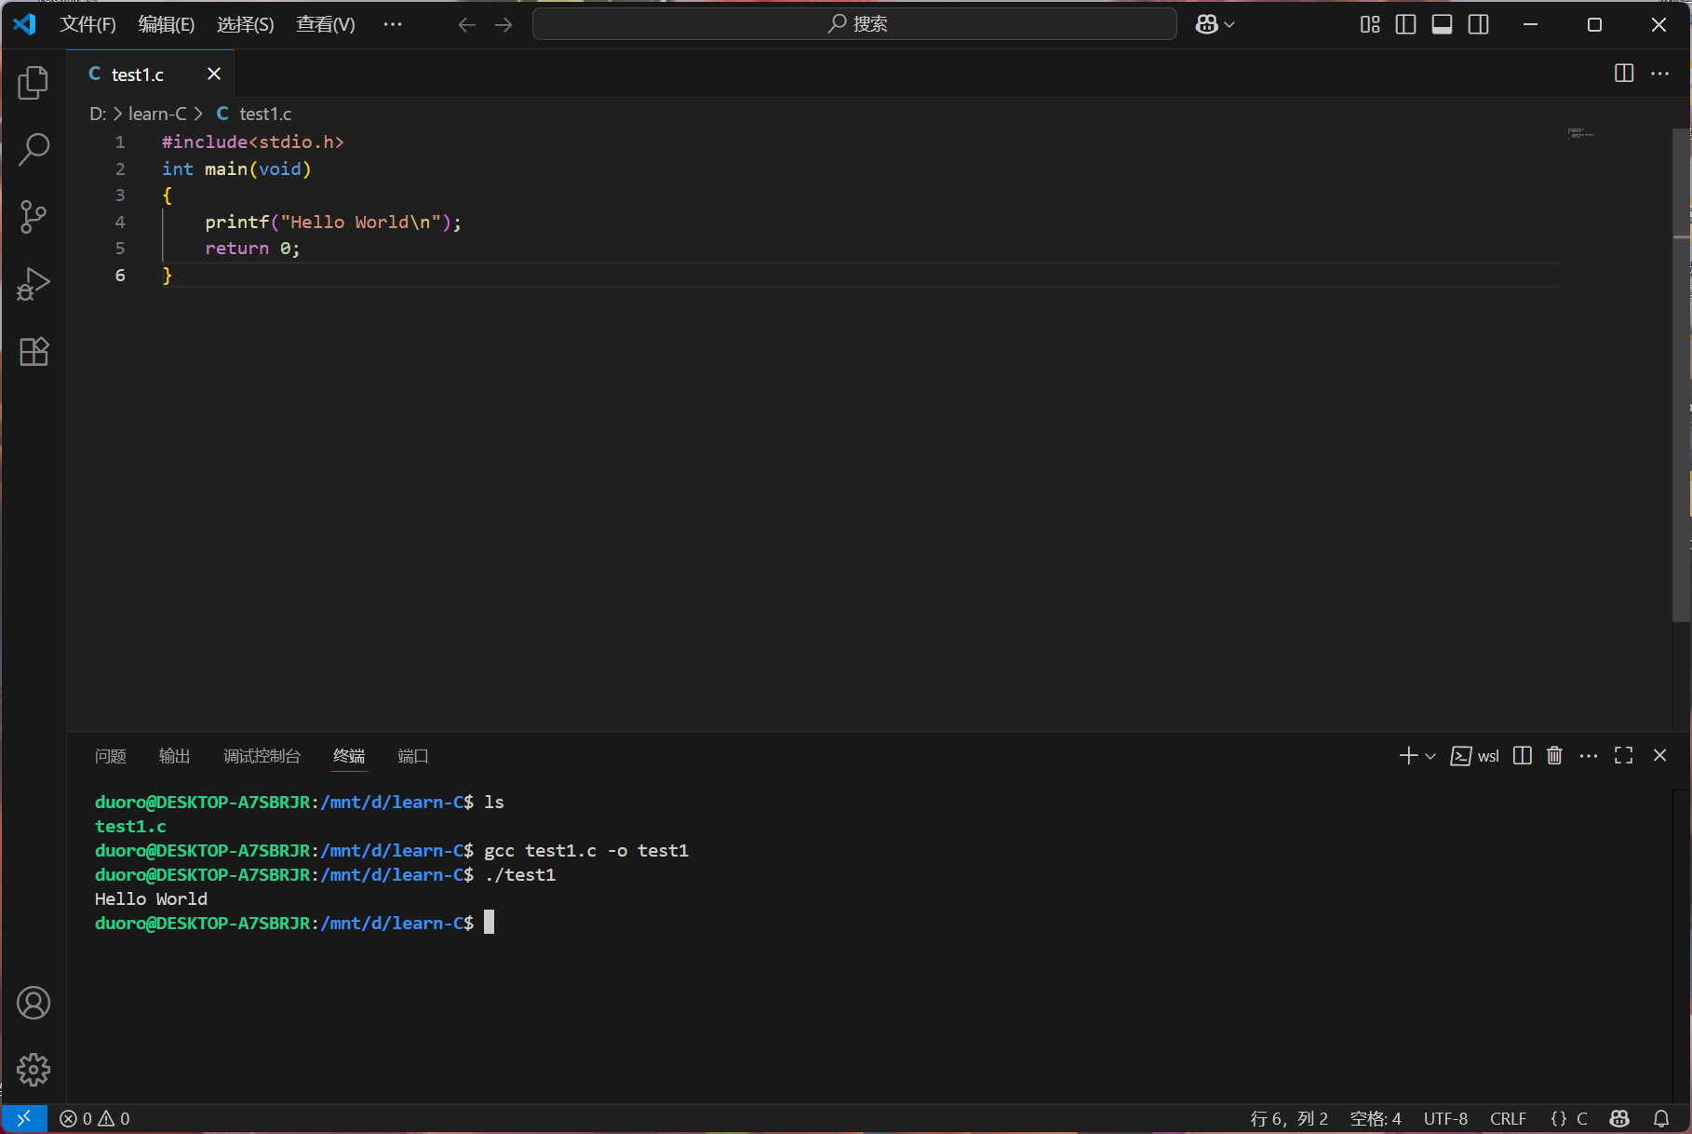Switch to the 端口 panel tab
Screen dimensions: 1692x1134
coord(413,756)
